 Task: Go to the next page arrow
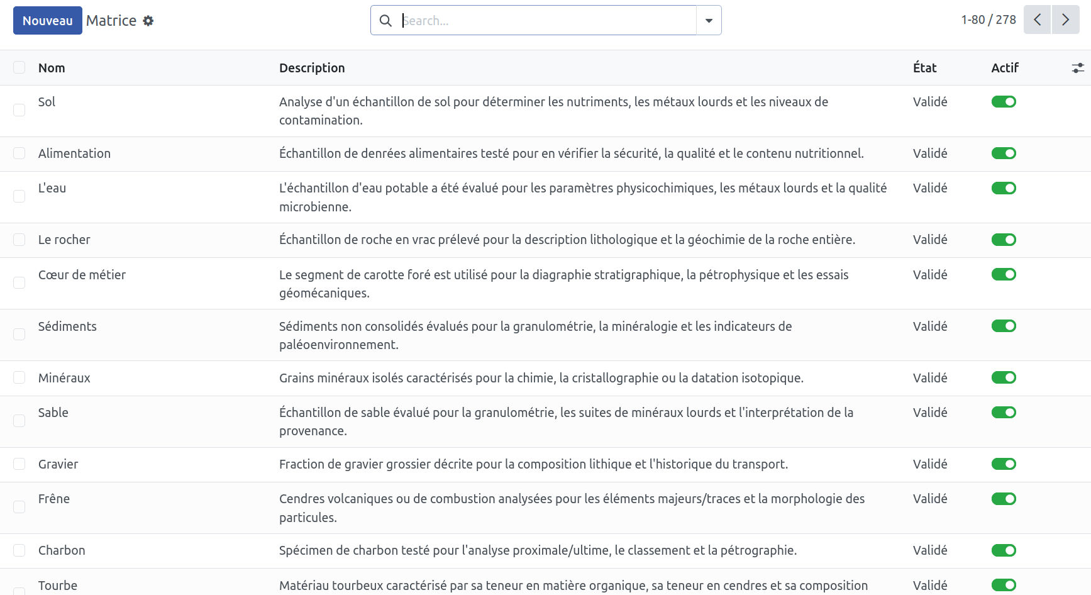coord(1066,19)
